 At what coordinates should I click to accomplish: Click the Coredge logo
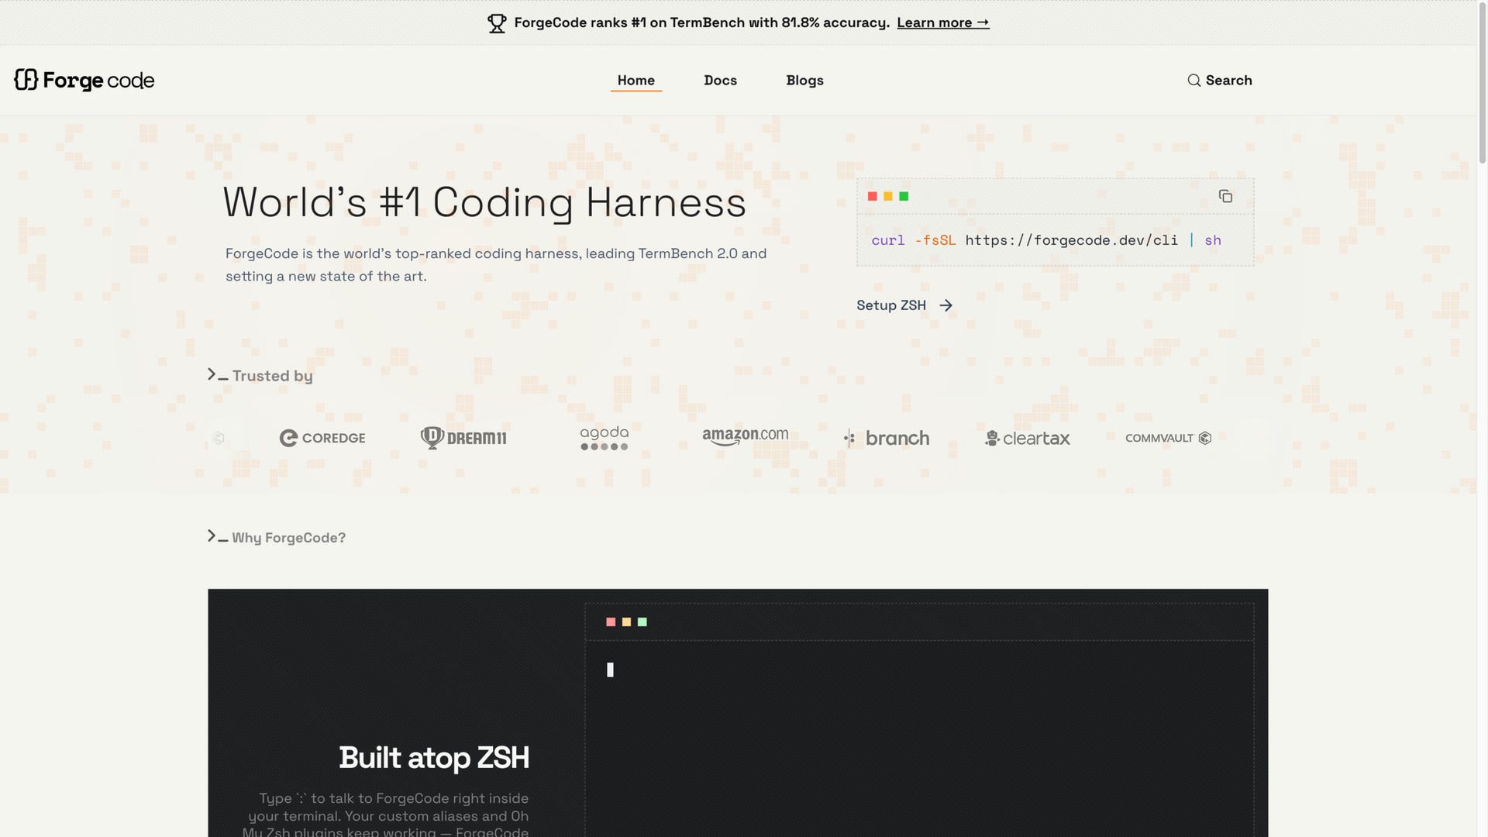(322, 438)
